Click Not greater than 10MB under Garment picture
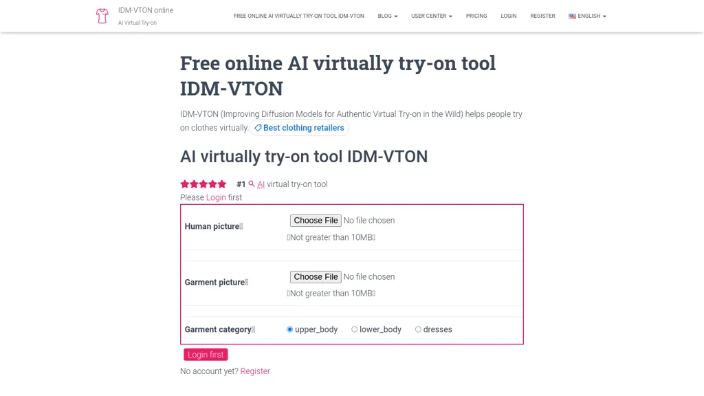 (x=331, y=294)
